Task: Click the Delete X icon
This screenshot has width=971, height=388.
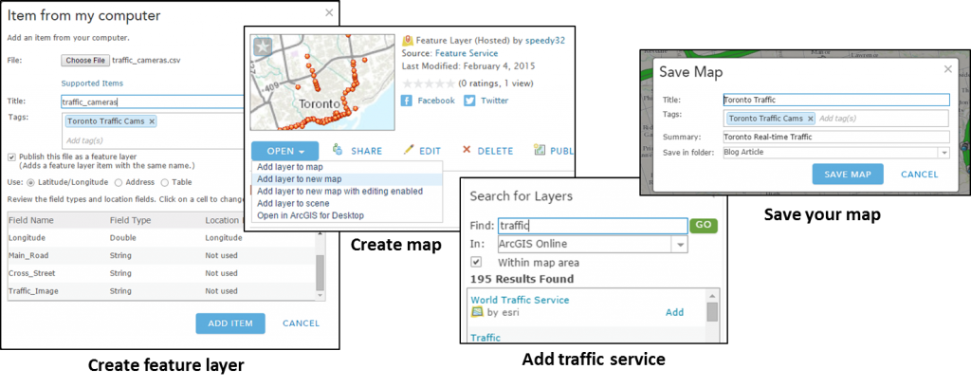Action: tap(467, 150)
